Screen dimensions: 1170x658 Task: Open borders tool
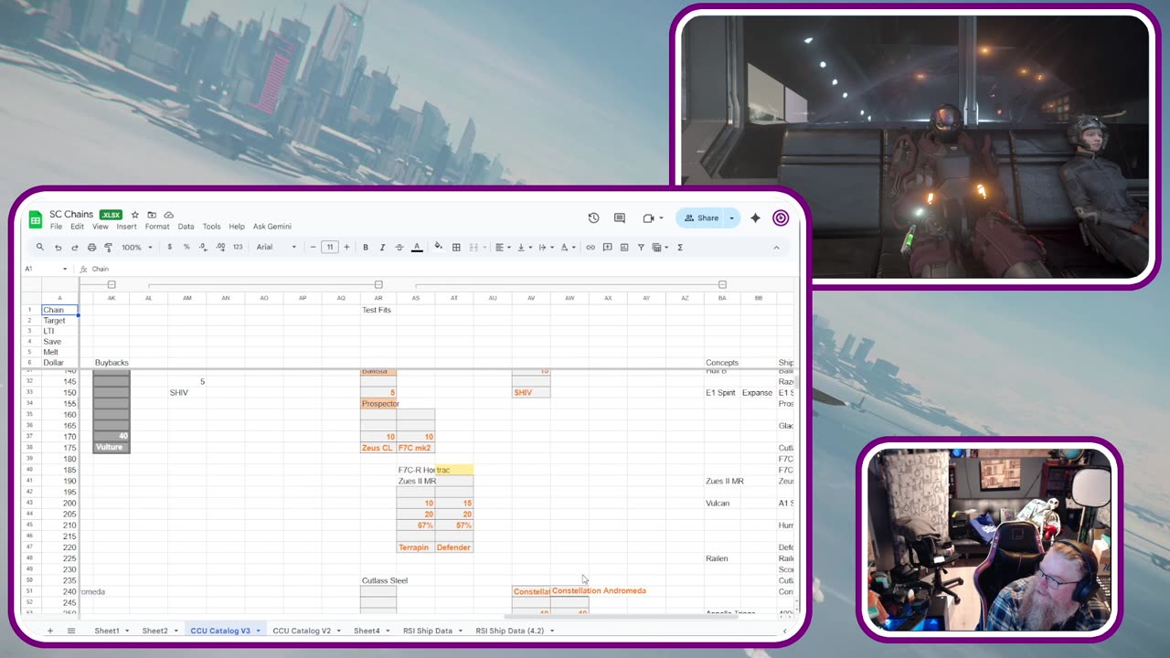point(456,247)
